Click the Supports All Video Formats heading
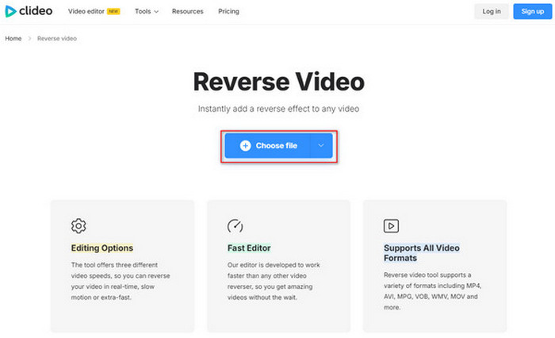Screen dimensions: 555x338 [x=422, y=253]
